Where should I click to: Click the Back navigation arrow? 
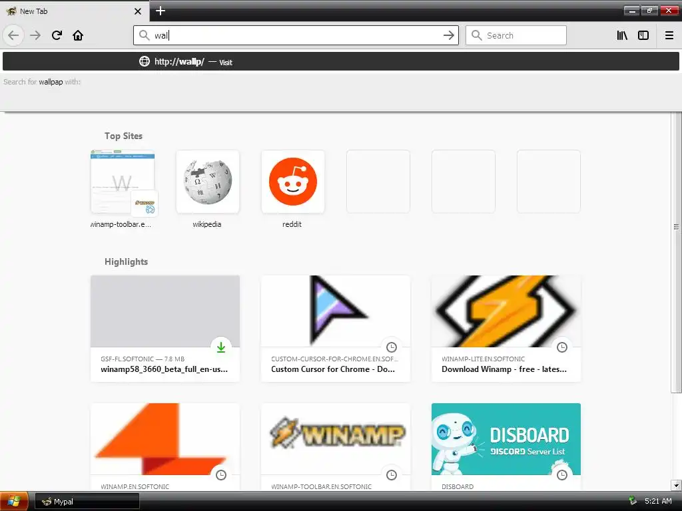[13, 35]
